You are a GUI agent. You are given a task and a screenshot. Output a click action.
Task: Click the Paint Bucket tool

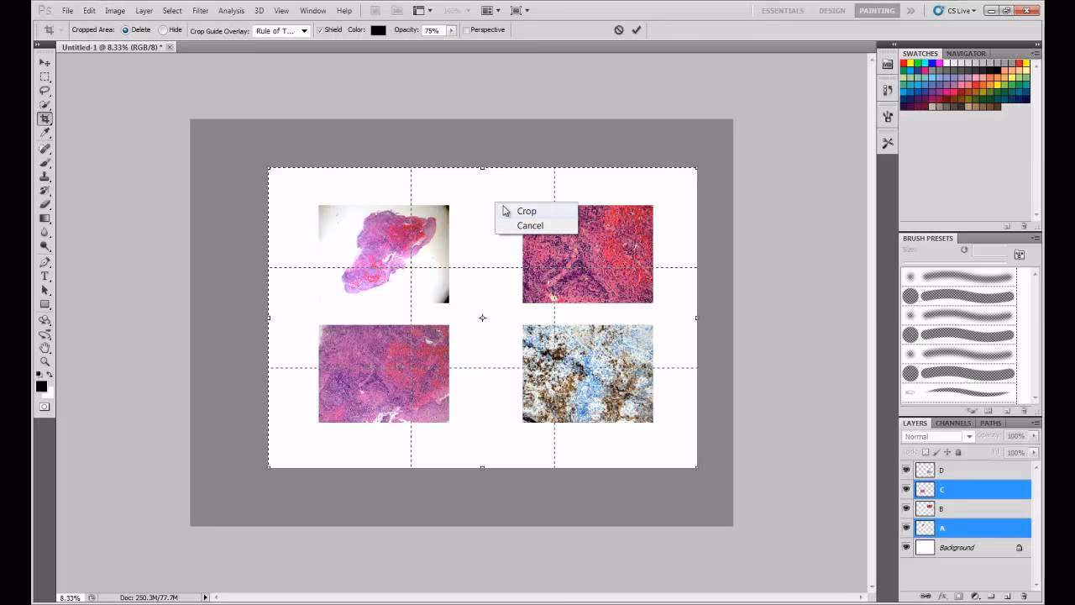[x=45, y=218]
